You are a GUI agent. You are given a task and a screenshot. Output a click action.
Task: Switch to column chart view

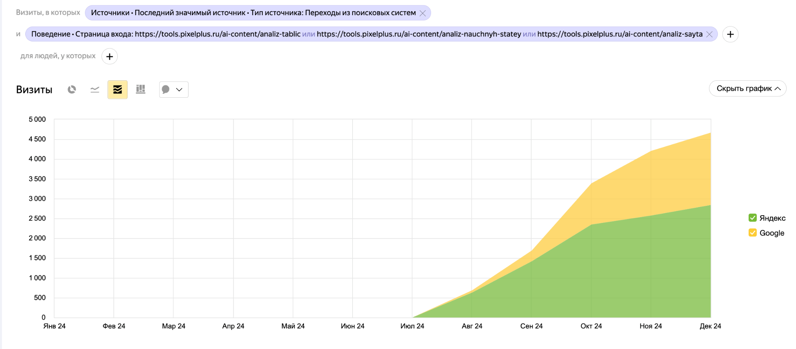pos(140,90)
